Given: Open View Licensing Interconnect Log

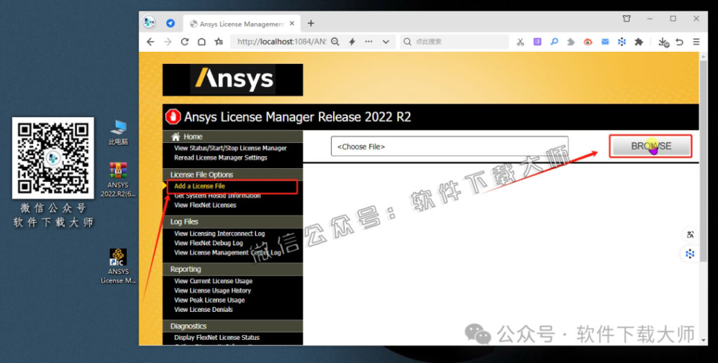Looking at the screenshot, I should pos(219,233).
